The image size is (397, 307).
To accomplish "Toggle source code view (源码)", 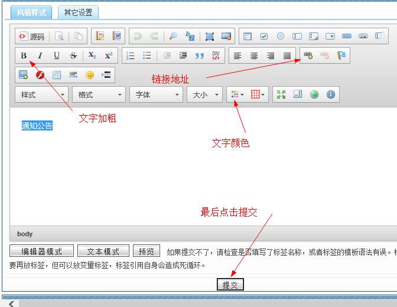I will point(31,36).
